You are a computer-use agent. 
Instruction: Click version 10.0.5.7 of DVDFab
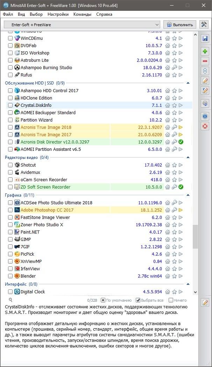[154, 46]
